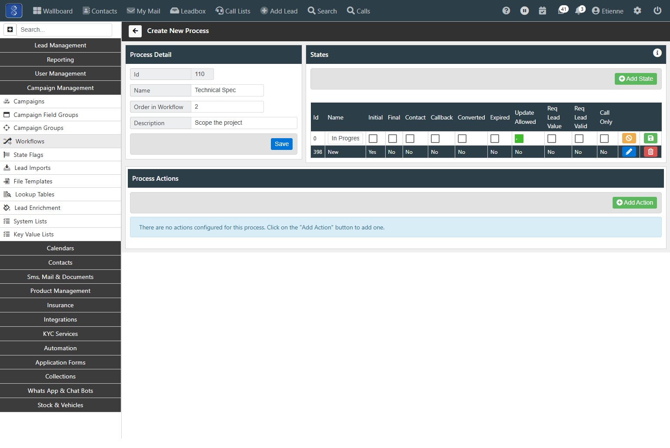Cancel the new state row (orange button)
This screenshot has height=448, width=670.
pyautogui.click(x=629, y=138)
